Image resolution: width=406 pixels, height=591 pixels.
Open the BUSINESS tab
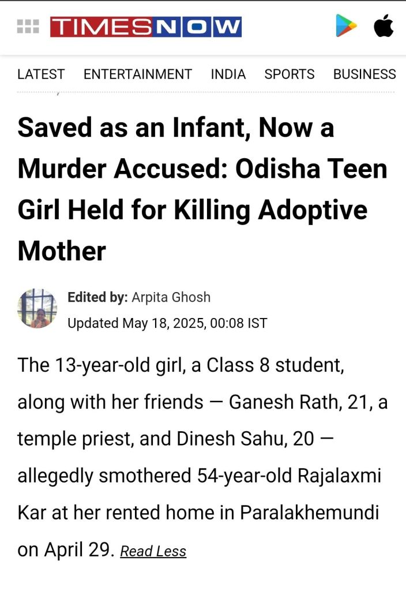pos(364,74)
